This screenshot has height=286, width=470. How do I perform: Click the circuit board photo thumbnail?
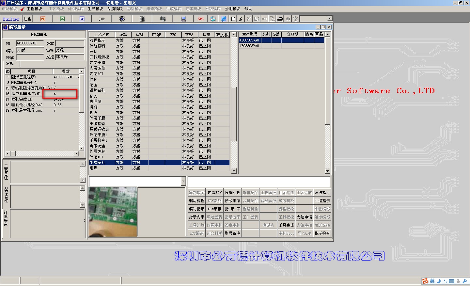tap(113, 212)
